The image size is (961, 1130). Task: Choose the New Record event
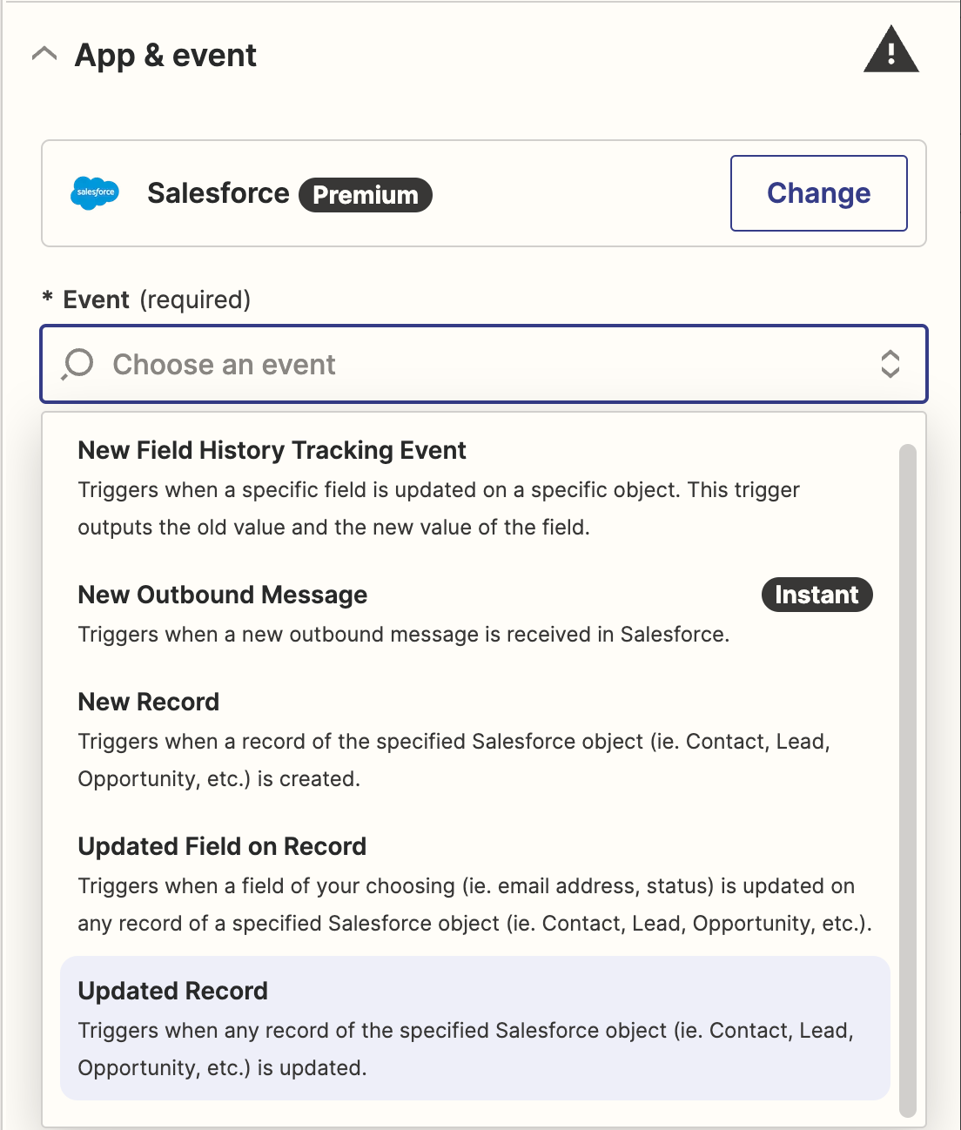[x=475, y=739]
